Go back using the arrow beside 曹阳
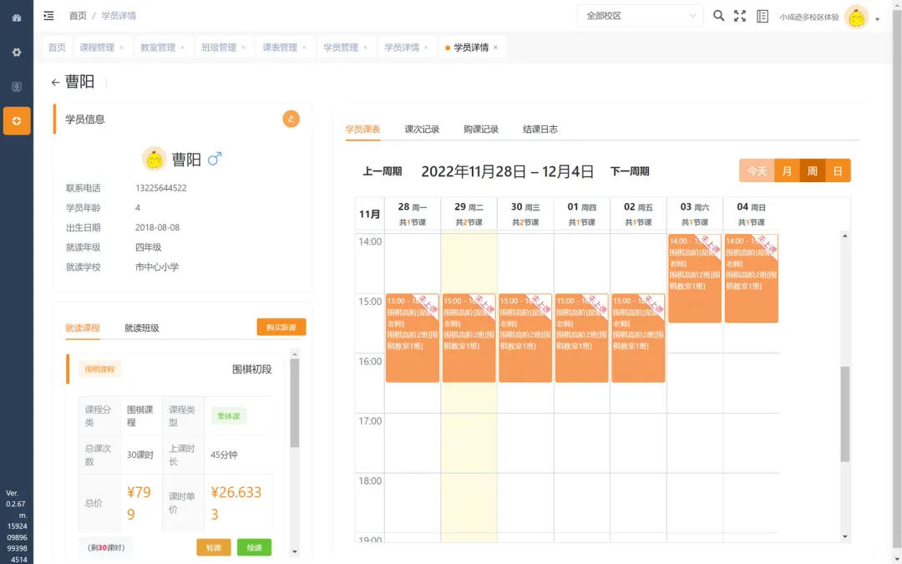Image resolution: width=902 pixels, height=564 pixels. (x=56, y=83)
